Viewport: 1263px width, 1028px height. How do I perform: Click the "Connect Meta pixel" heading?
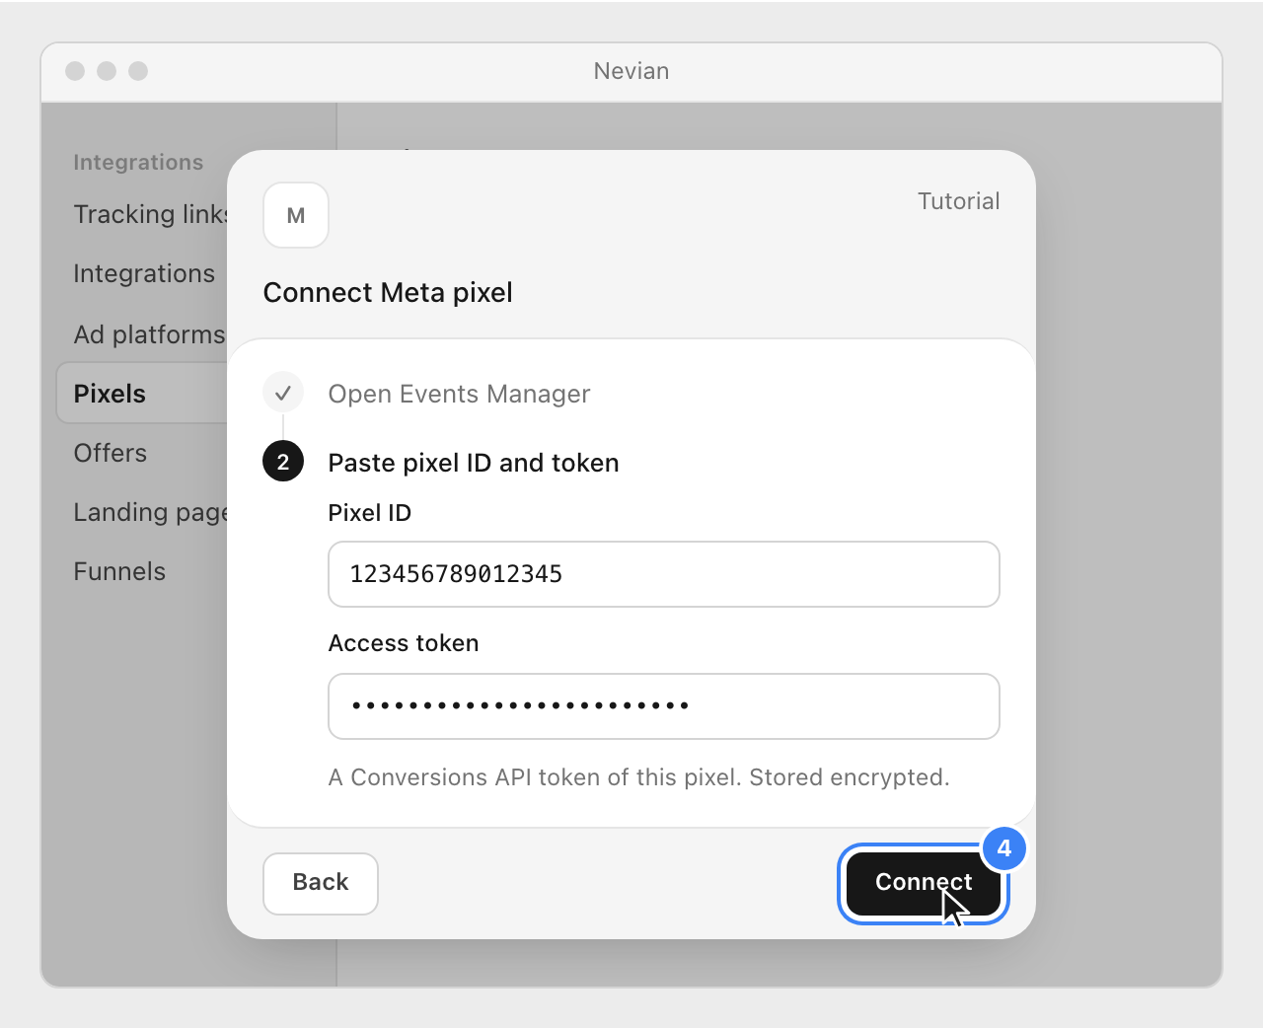point(388,293)
